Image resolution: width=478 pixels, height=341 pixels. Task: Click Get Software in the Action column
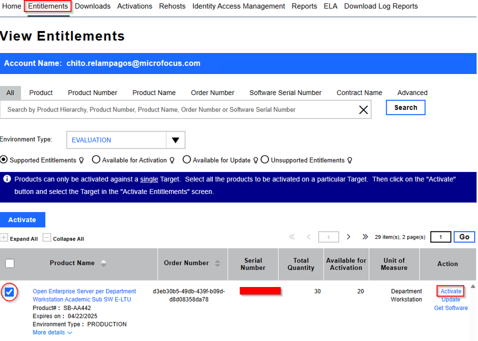(x=451, y=308)
